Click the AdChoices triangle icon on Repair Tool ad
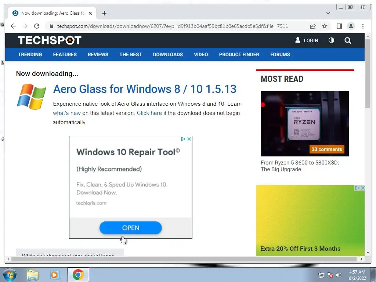This screenshot has width=376, height=282. point(183,139)
